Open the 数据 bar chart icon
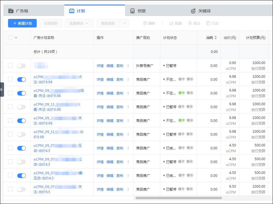This screenshot has width=273, height=204. [x=171, y=23]
